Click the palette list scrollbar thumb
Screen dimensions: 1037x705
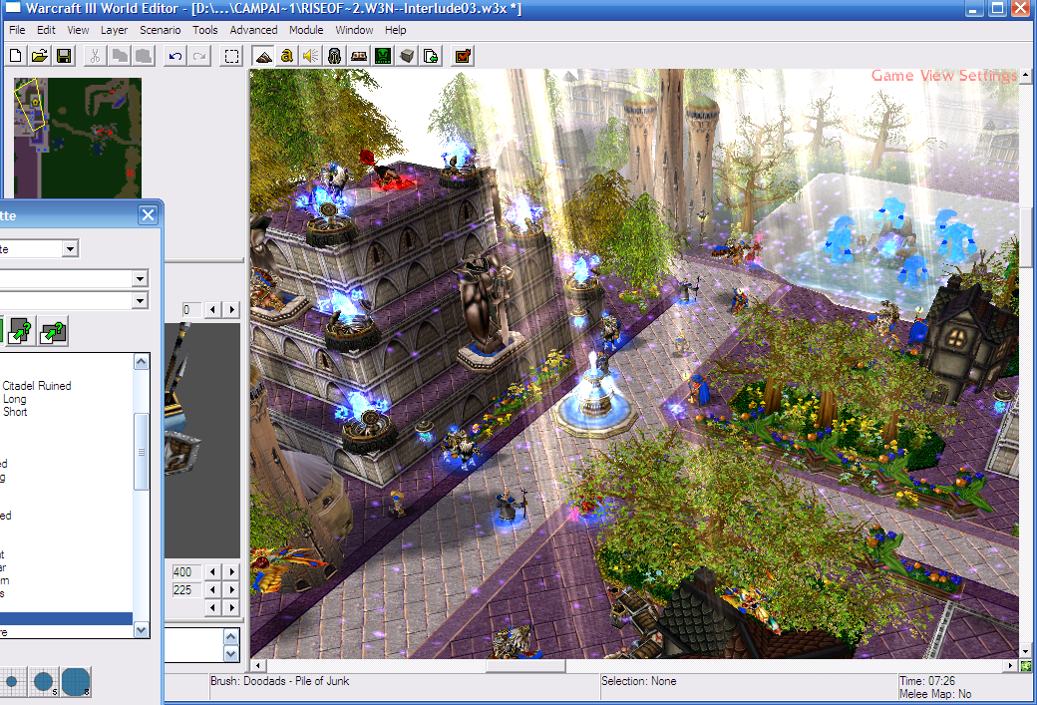click(x=141, y=452)
